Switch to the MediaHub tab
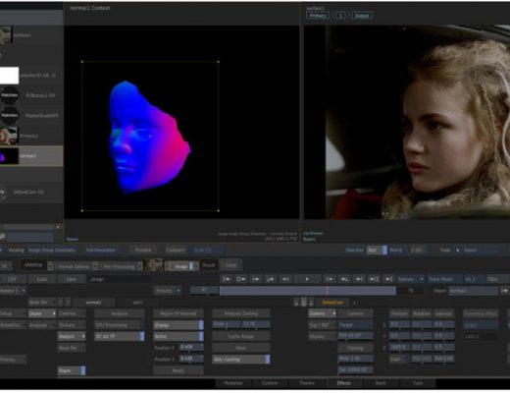Viewport: 510px width, 393px height. pos(233,383)
